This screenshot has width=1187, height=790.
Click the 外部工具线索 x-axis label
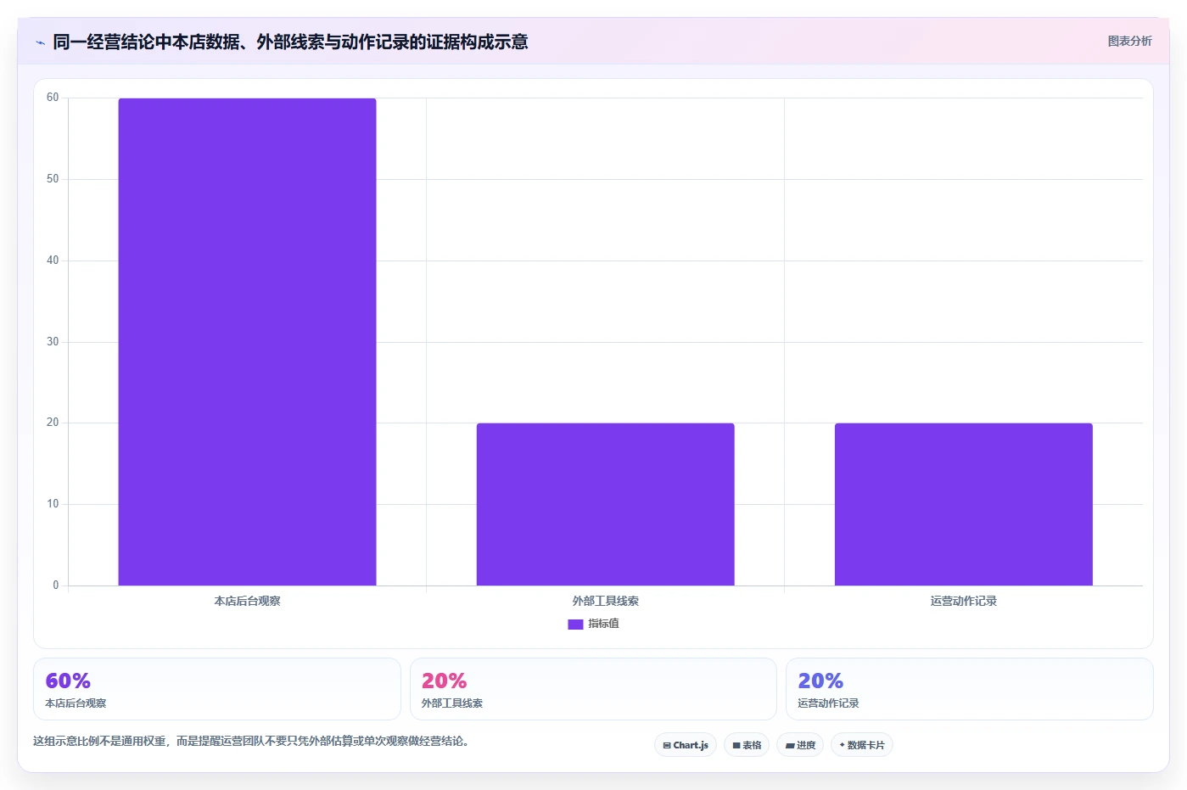pyautogui.click(x=605, y=601)
